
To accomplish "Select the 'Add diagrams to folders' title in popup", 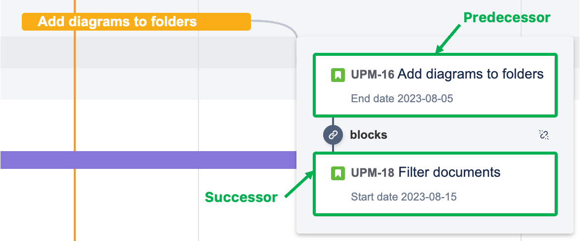I will coord(470,74).
